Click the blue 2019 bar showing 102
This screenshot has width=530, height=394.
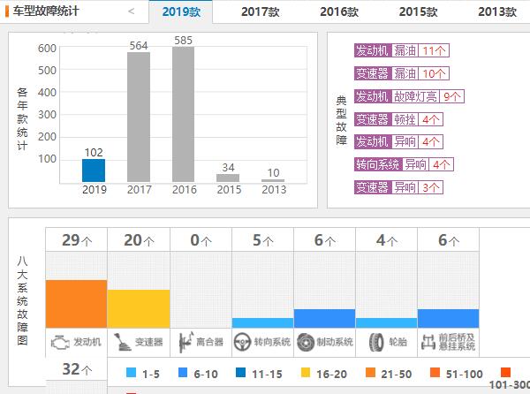pos(94,170)
